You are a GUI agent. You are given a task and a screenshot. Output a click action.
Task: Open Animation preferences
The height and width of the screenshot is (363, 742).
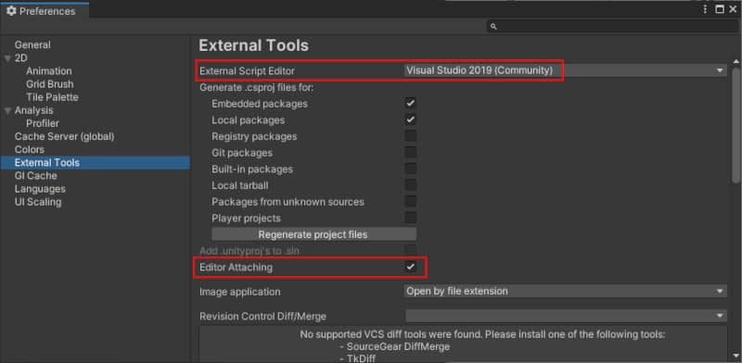(x=49, y=71)
